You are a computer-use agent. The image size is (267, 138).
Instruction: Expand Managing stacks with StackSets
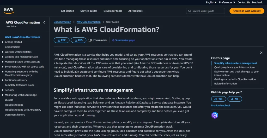point(3,62)
